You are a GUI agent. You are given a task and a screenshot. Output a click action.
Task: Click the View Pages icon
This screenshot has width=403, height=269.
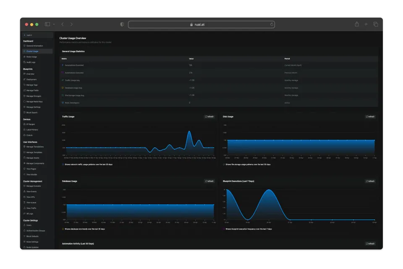(24, 169)
